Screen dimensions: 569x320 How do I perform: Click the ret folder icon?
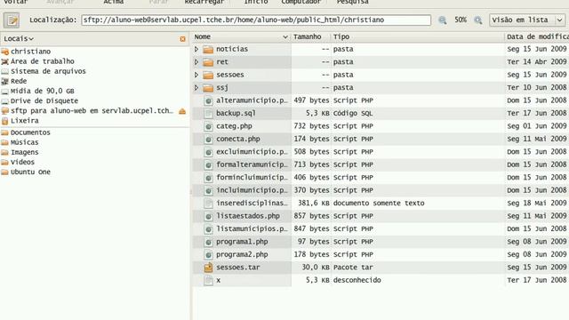coord(208,62)
